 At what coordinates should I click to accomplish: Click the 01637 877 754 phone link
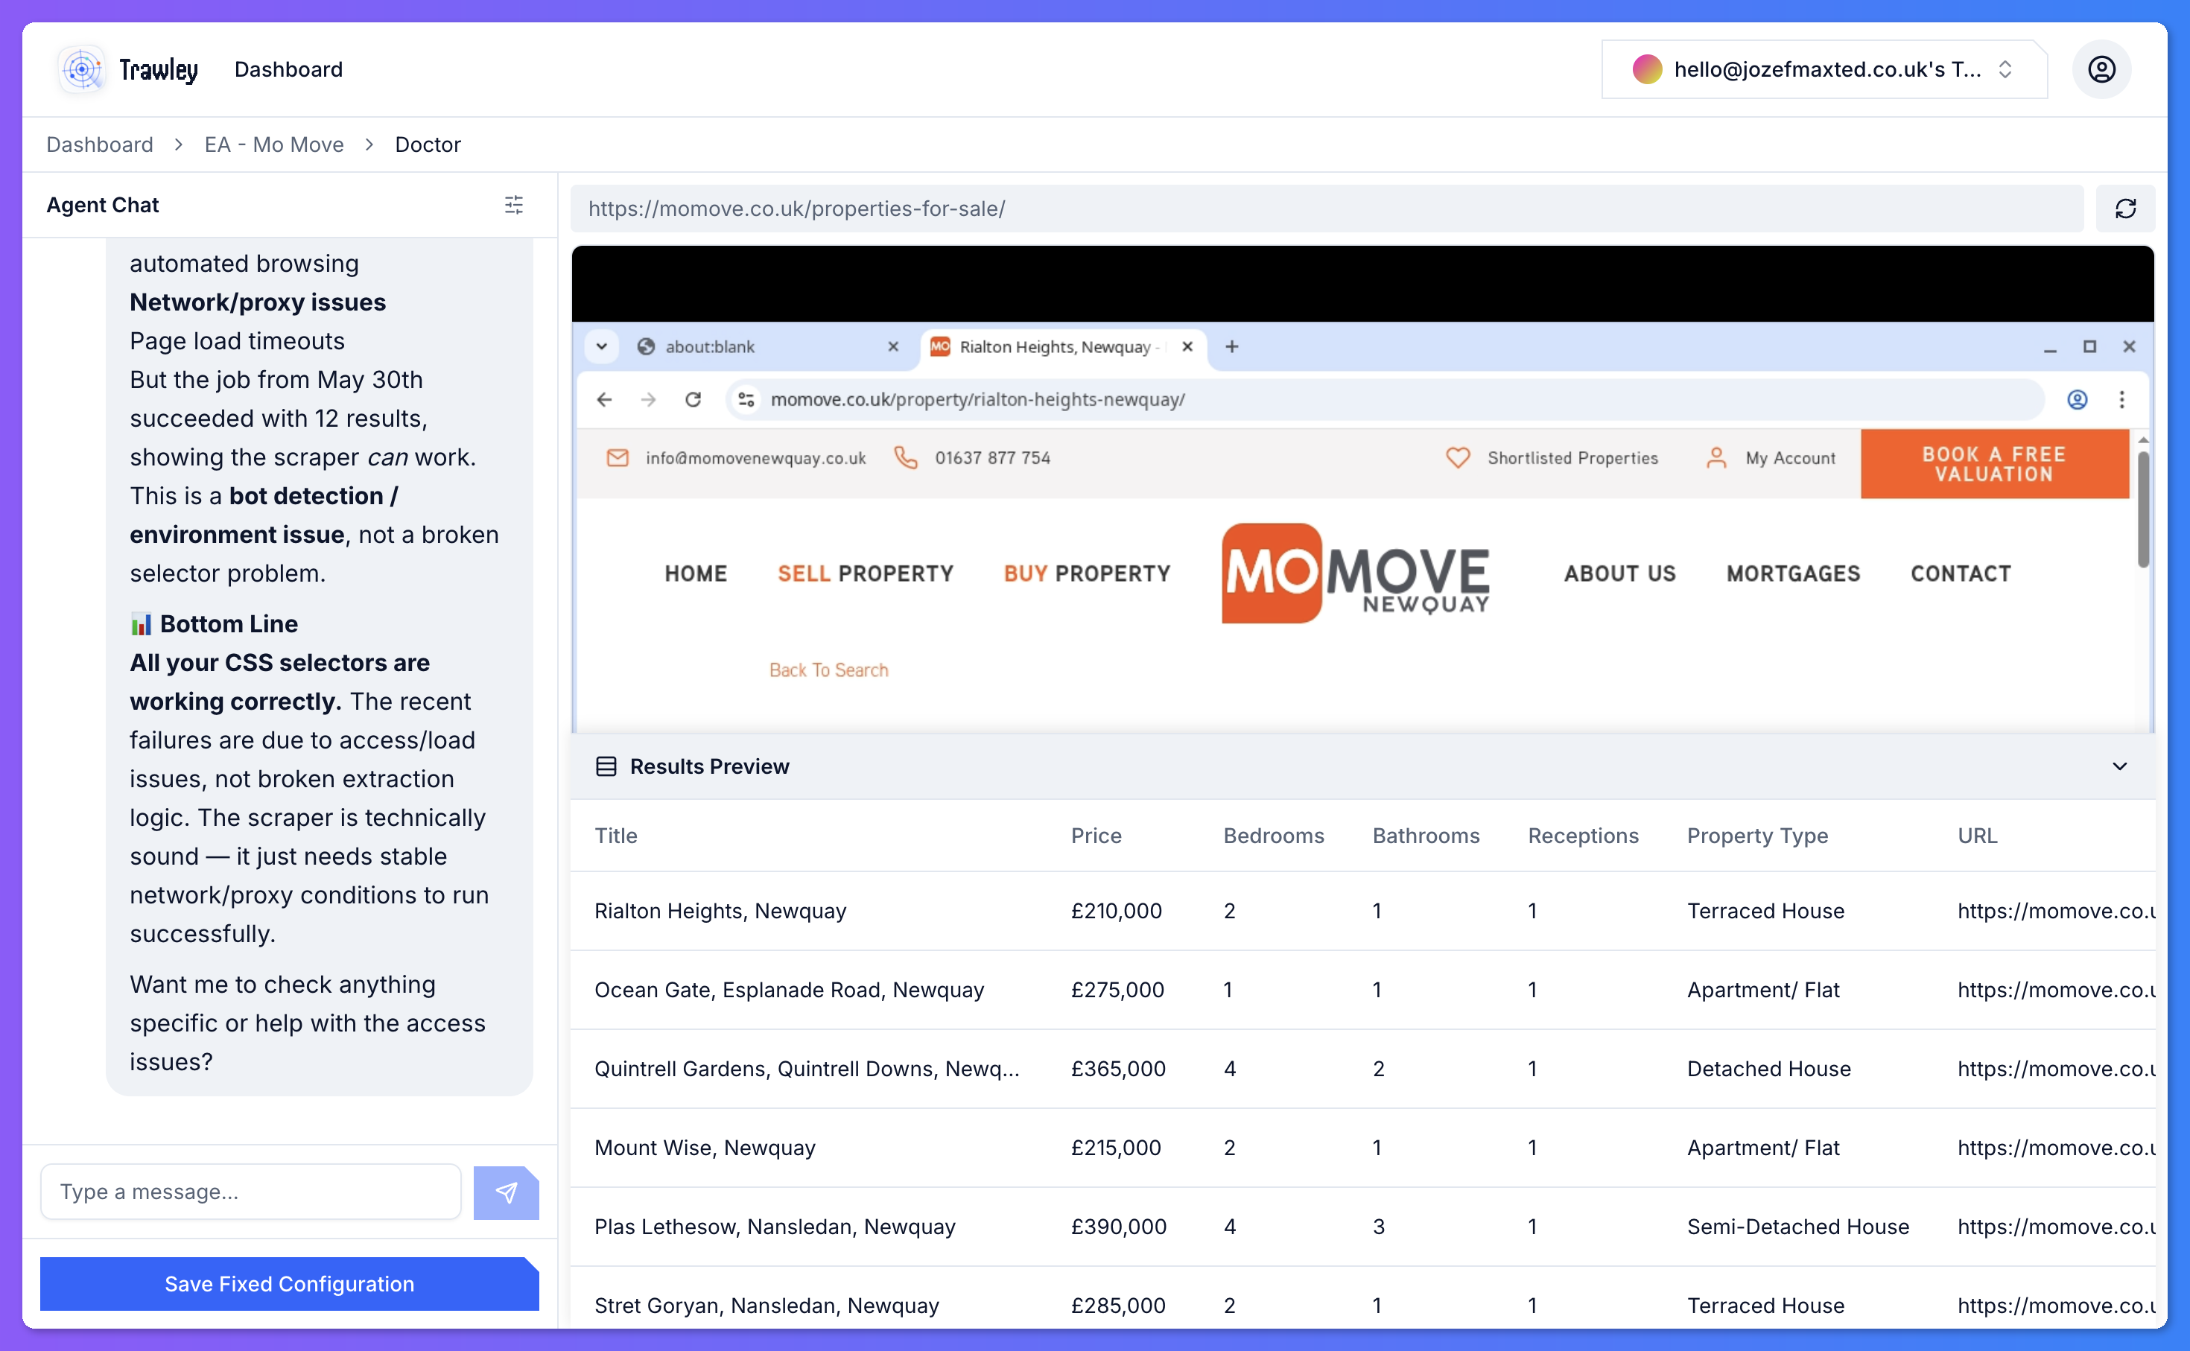coord(993,457)
